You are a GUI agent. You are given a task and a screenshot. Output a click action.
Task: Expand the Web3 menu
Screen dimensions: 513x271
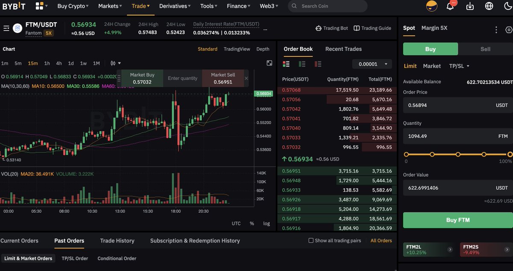coord(269,6)
